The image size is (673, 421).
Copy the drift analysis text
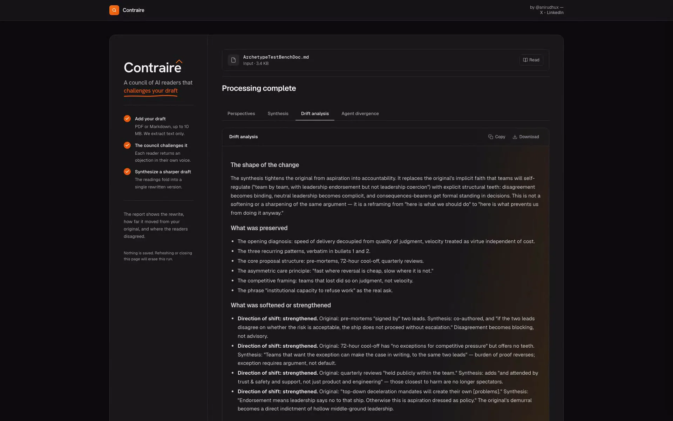pos(497,137)
